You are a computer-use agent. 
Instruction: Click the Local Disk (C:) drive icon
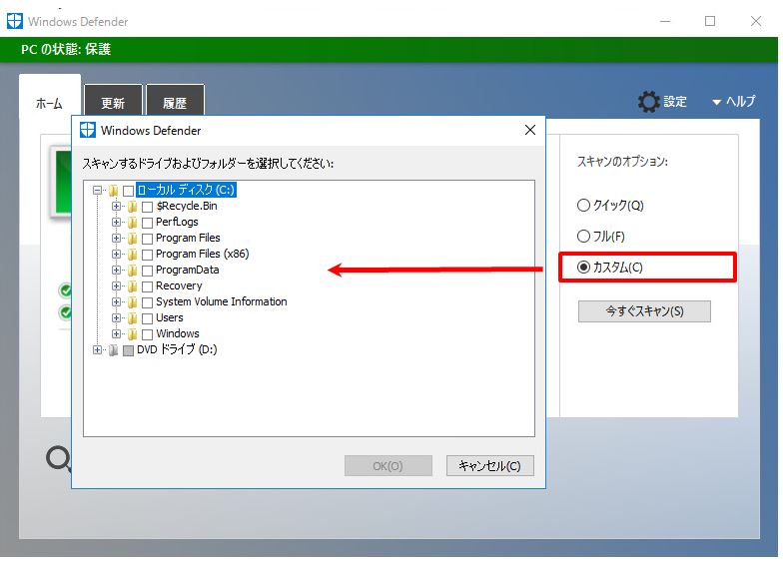114,190
